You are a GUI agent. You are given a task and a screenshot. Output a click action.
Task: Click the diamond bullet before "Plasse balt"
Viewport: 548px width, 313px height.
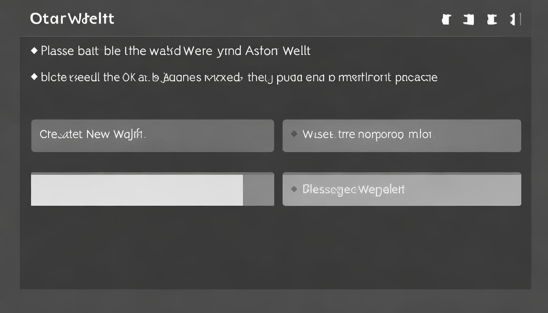pos(34,51)
